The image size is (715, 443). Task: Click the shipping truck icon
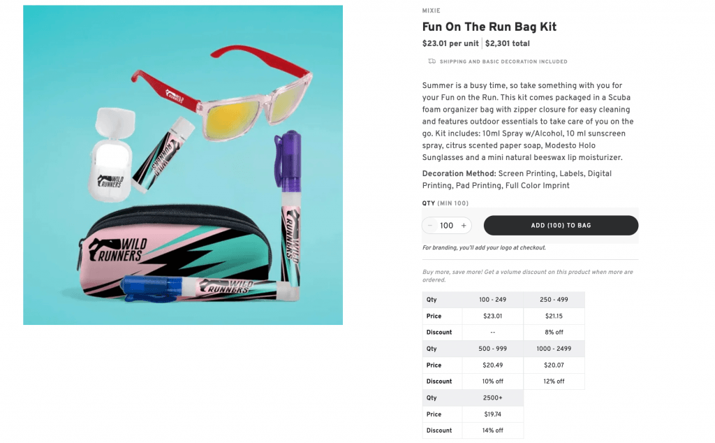432,61
